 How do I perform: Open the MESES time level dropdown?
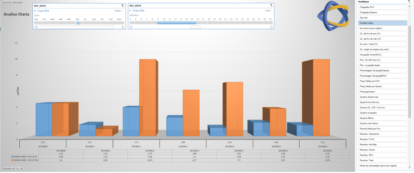118,11
